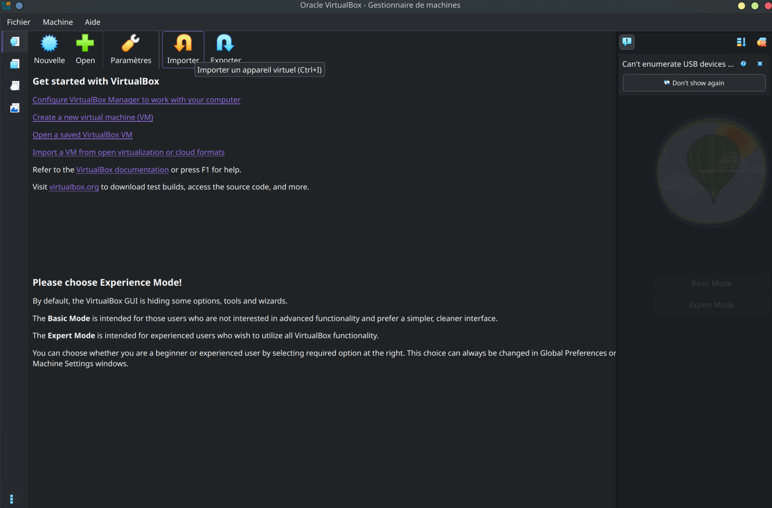772x508 pixels.
Task: Click the green plus Open icon
Action: point(85,43)
